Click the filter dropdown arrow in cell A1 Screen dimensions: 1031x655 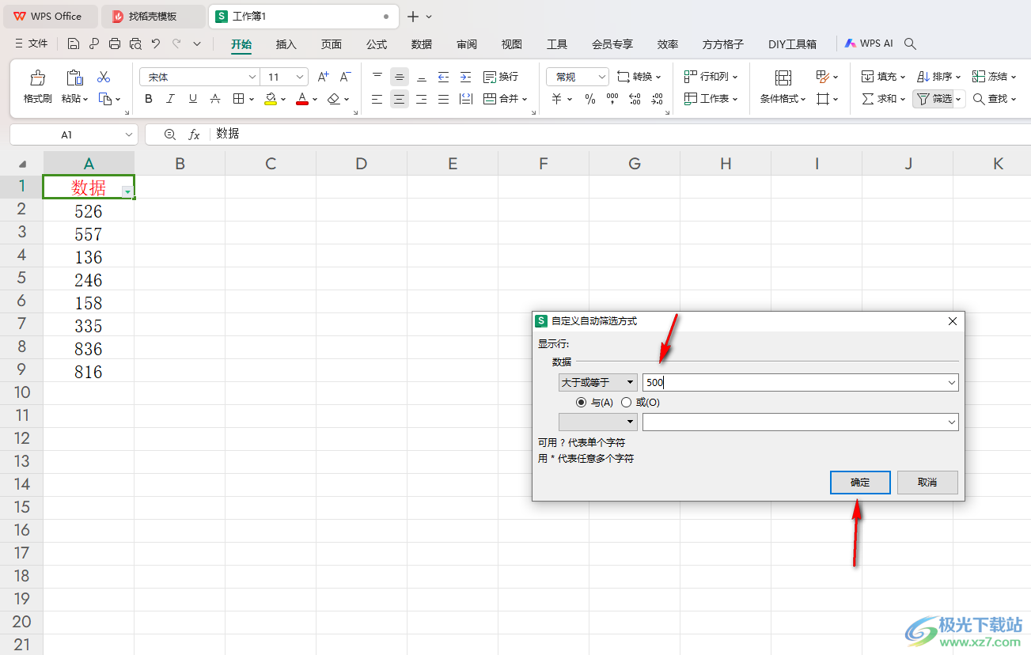[127, 191]
